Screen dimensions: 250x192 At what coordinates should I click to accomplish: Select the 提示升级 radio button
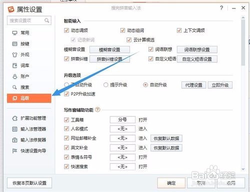click(x=105, y=85)
